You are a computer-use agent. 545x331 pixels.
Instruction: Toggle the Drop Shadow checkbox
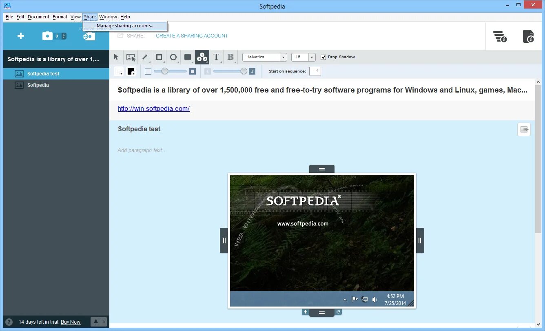coord(323,57)
